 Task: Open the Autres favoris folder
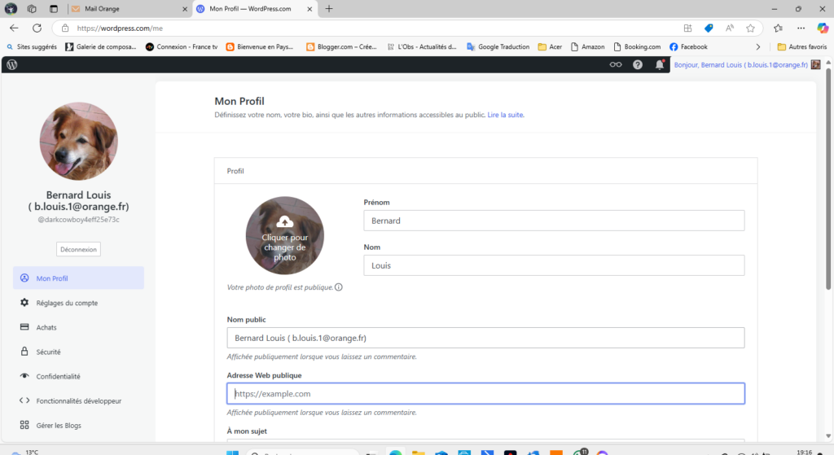click(801, 46)
